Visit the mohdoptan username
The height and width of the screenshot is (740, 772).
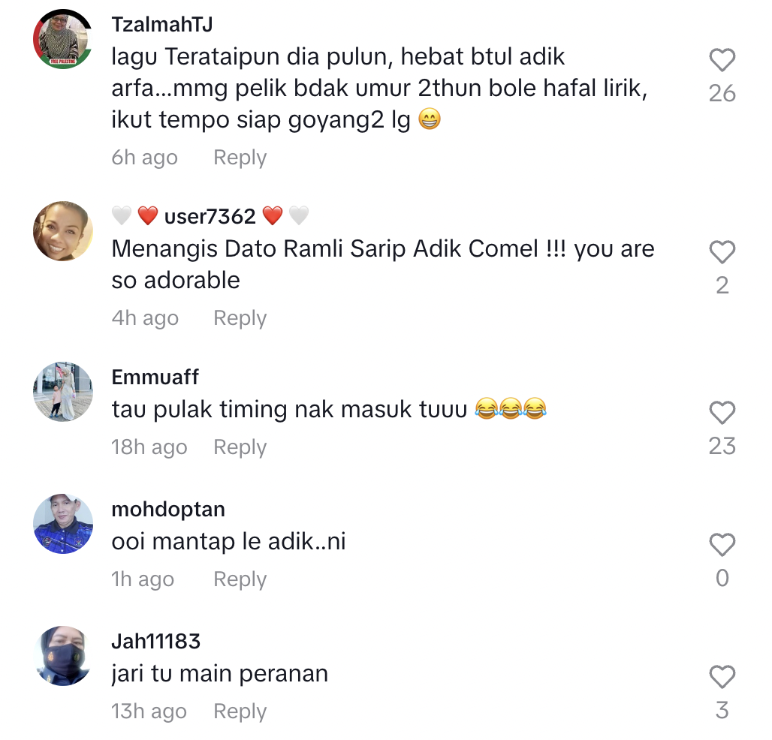tap(168, 510)
